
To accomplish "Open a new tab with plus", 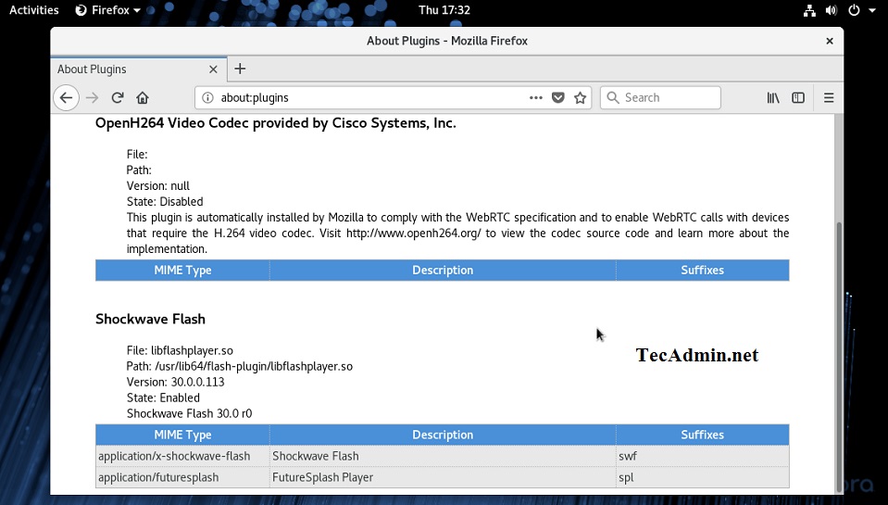I will 240,69.
